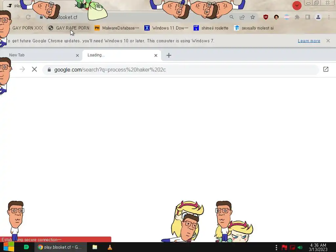This screenshot has height=252, width=336.
Task: Dismiss the Chrome updates info bar
Action: pyautogui.click(x=328, y=41)
